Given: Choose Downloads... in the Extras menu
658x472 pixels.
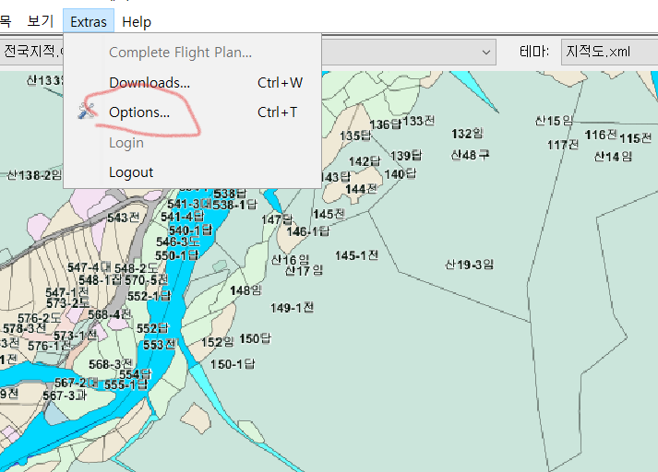Looking at the screenshot, I should tap(150, 83).
